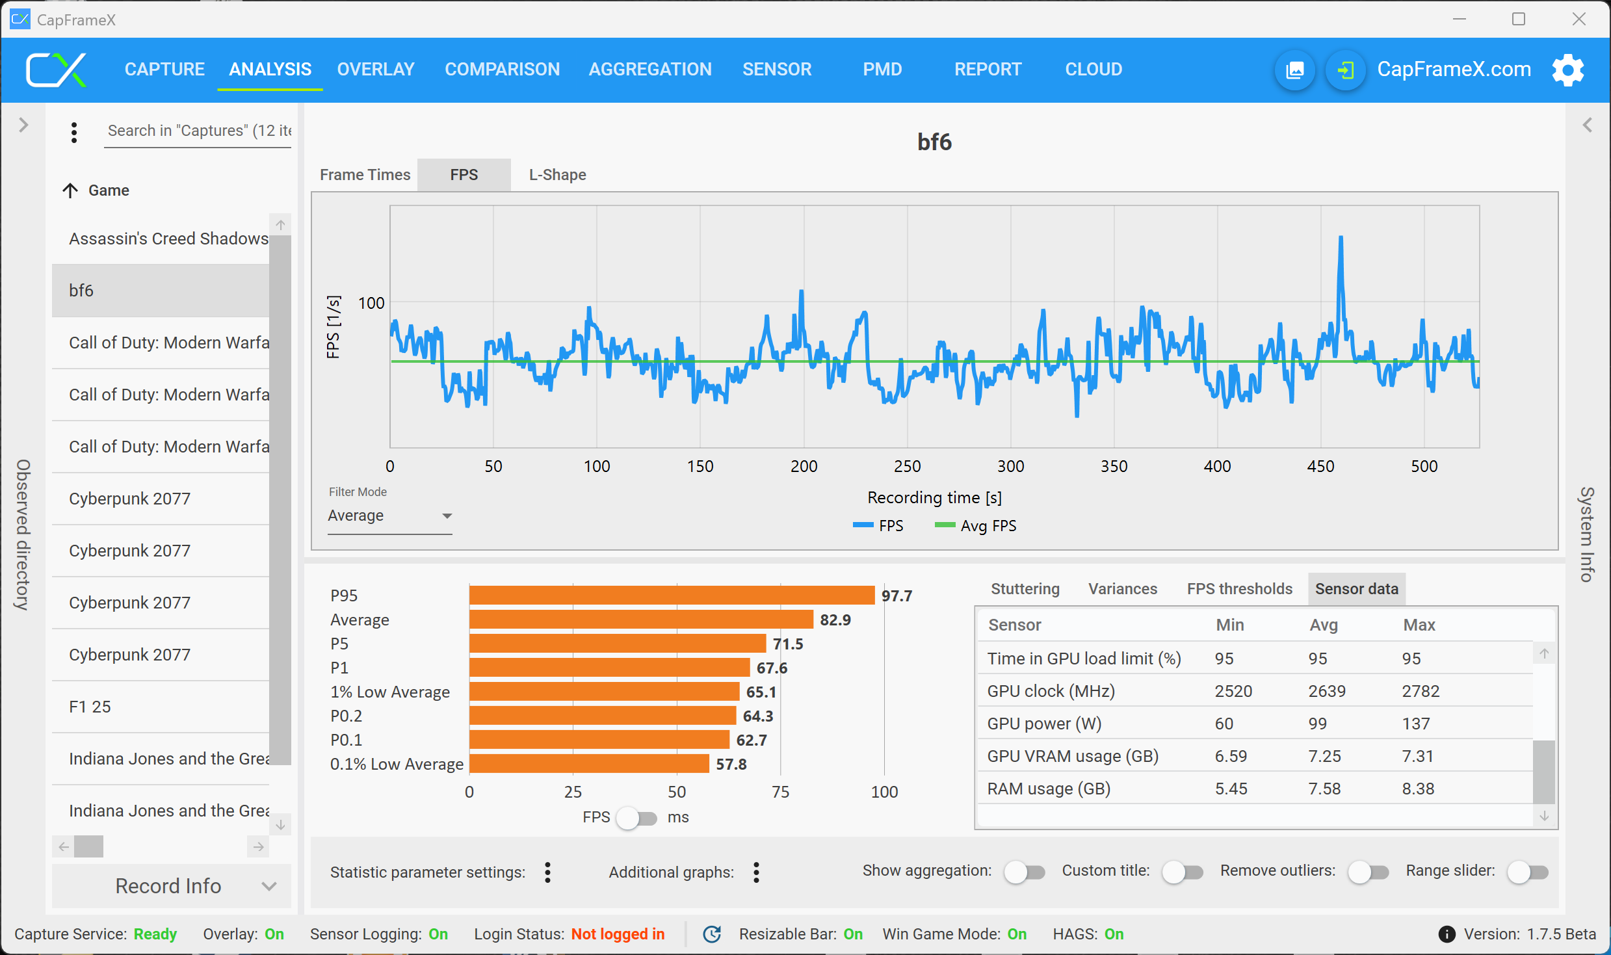This screenshot has width=1611, height=955.
Task: Sort captures by the Game column header
Action: tap(109, 190)
